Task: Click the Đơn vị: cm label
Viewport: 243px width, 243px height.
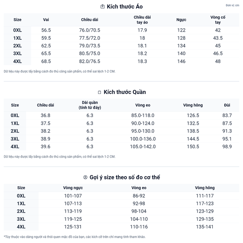Action: point(232,5)
